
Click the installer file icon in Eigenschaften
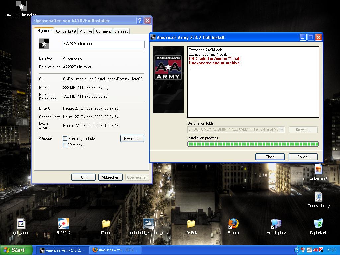coord(44,44)
